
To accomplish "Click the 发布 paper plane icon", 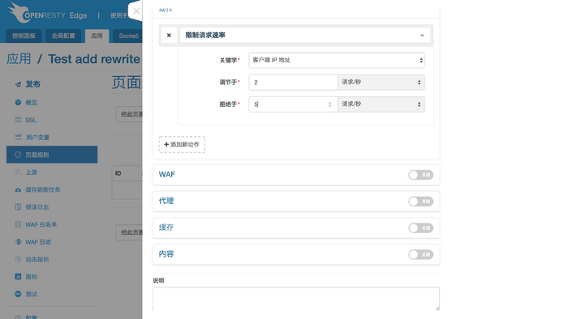I will pos(18,84).
